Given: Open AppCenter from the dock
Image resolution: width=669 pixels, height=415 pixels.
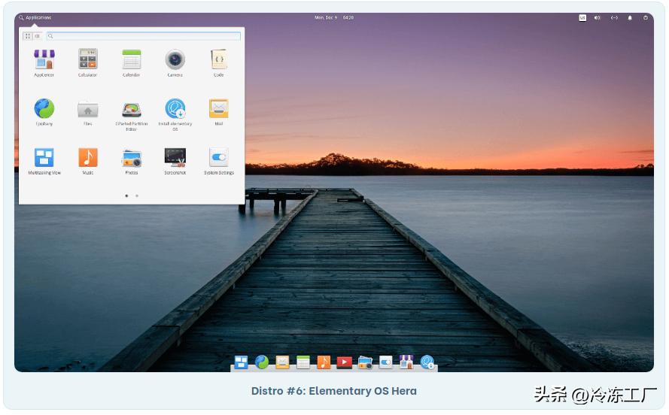Looking at the screenshot, I should click(x=406, y=362).
